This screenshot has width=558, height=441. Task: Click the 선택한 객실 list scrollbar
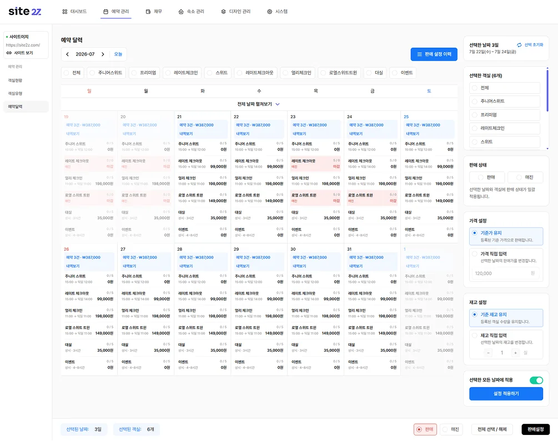[547, 90]
